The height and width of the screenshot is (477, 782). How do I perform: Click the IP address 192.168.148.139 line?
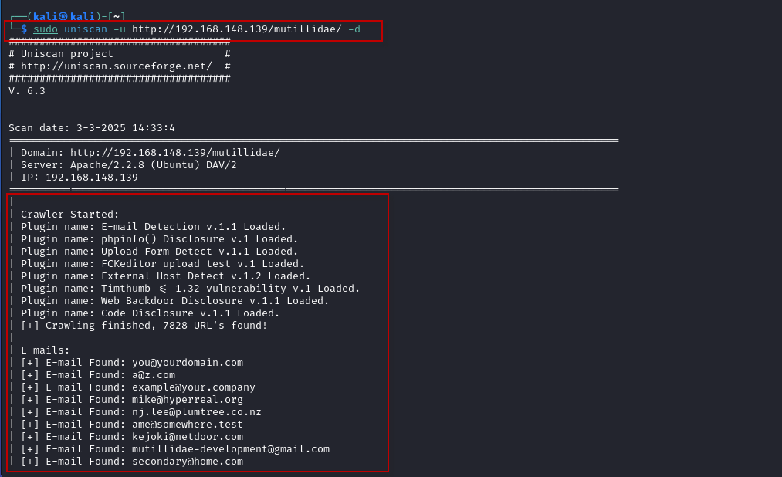point(80,178)
